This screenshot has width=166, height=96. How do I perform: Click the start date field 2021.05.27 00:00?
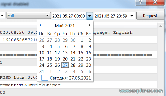point(69,16)
